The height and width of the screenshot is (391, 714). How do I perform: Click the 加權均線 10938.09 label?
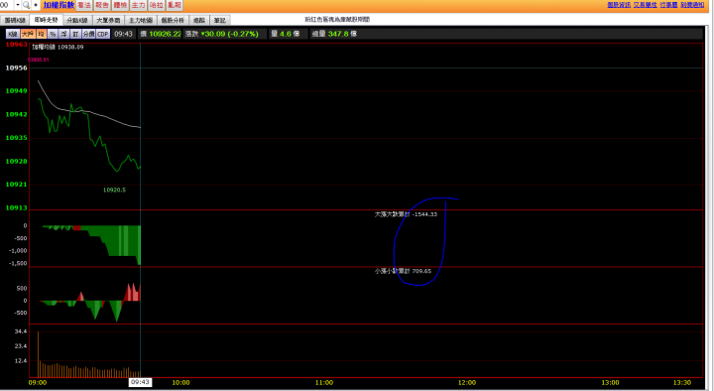click(x=58, y=47)
